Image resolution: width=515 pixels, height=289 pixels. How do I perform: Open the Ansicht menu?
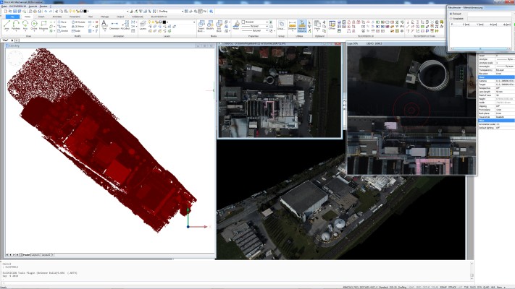[33, 7]
